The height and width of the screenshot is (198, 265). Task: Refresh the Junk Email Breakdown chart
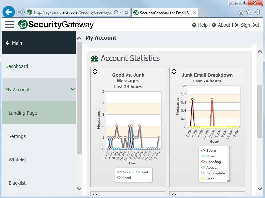(174, 71)
